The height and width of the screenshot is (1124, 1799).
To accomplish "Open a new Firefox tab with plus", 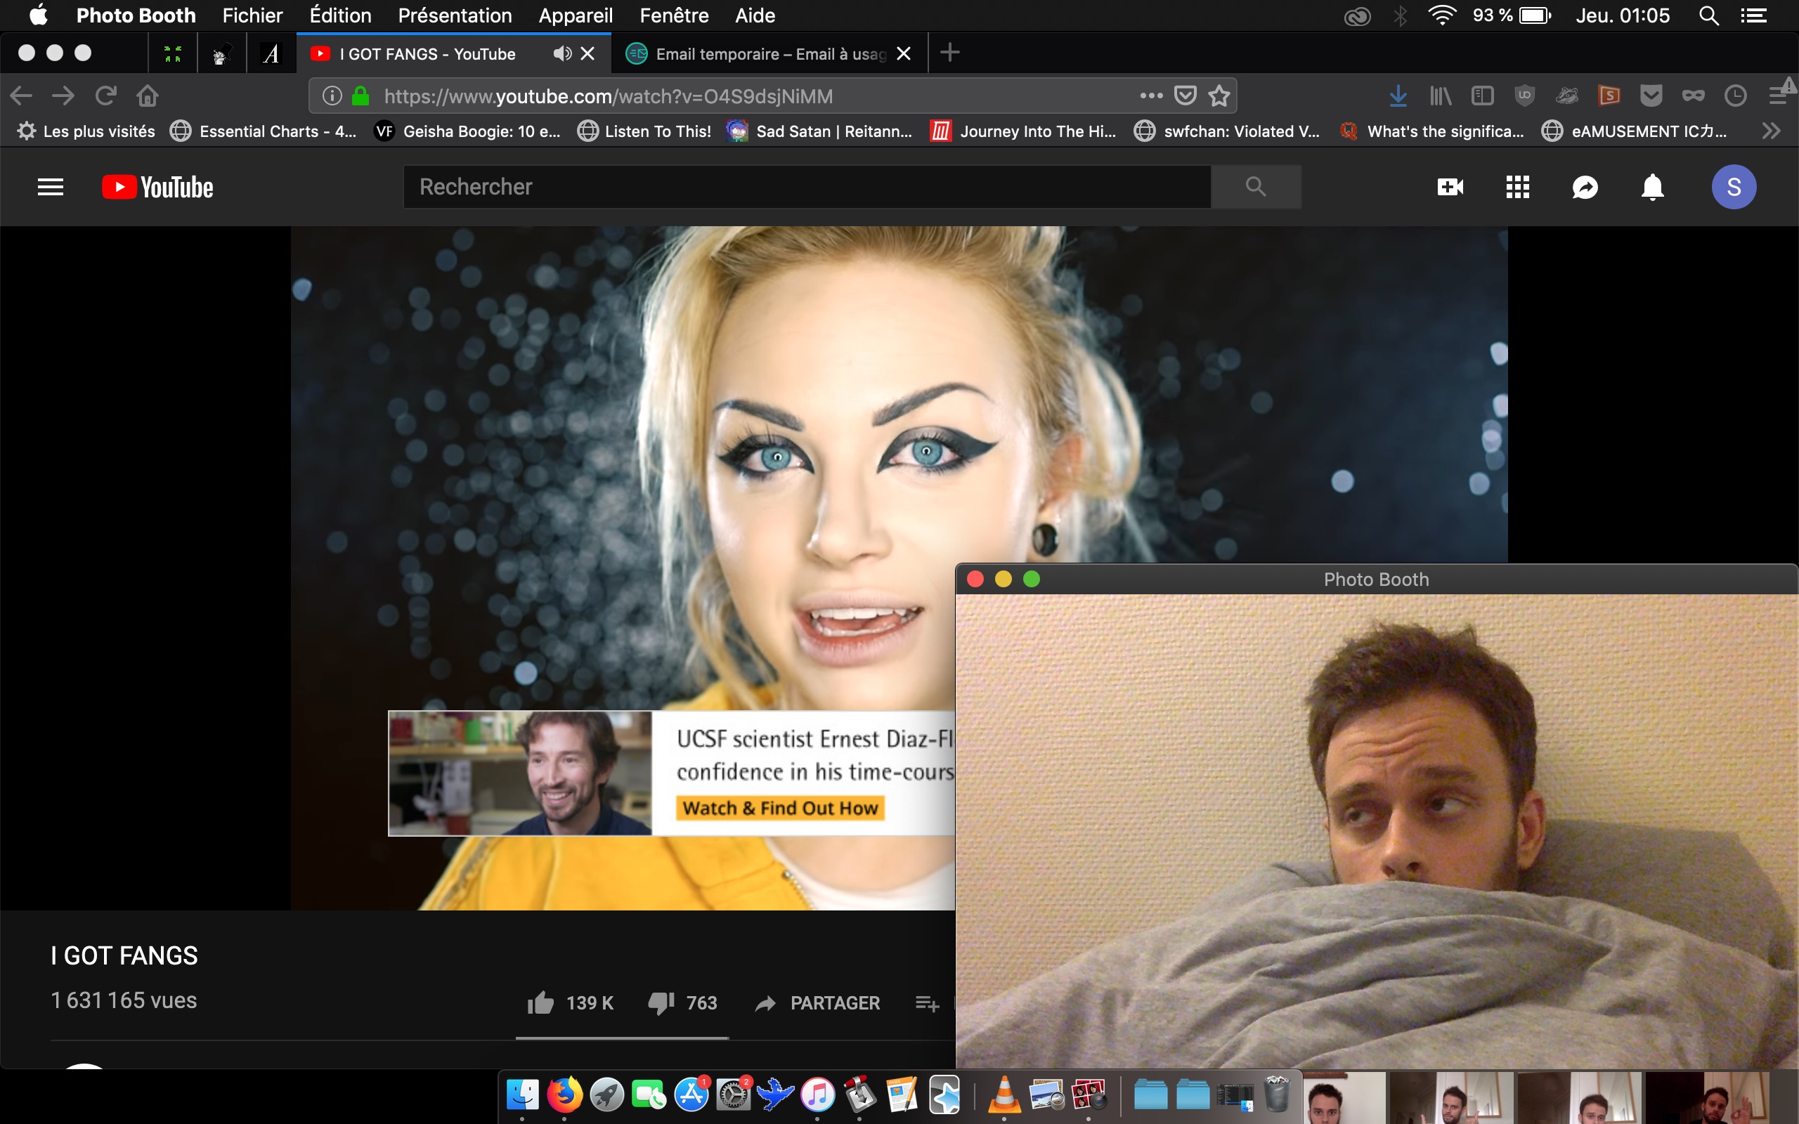I will [949, 53].
